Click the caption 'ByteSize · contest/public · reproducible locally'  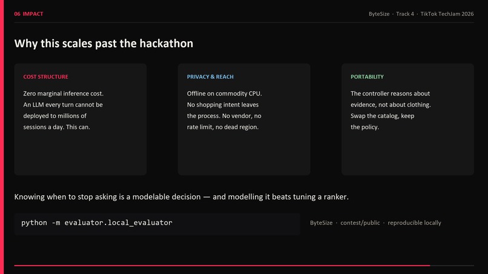tap(375, 223)
